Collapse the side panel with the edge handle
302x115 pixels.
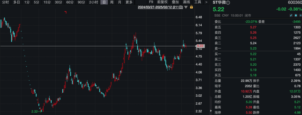click(210, 111)
